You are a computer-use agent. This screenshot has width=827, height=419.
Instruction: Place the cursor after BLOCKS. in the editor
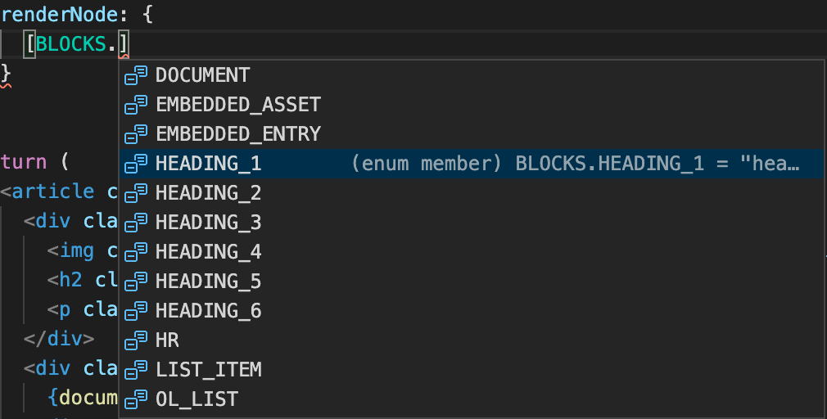(x=119, y=44)
